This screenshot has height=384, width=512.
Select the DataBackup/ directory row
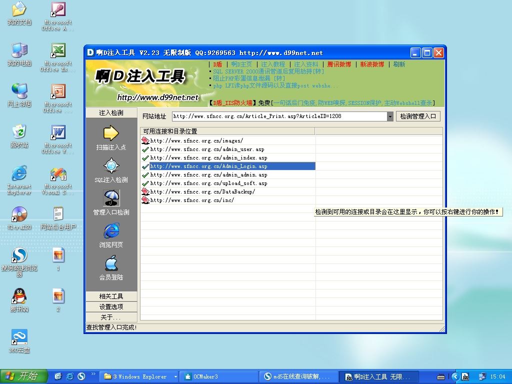coord(228,191)
